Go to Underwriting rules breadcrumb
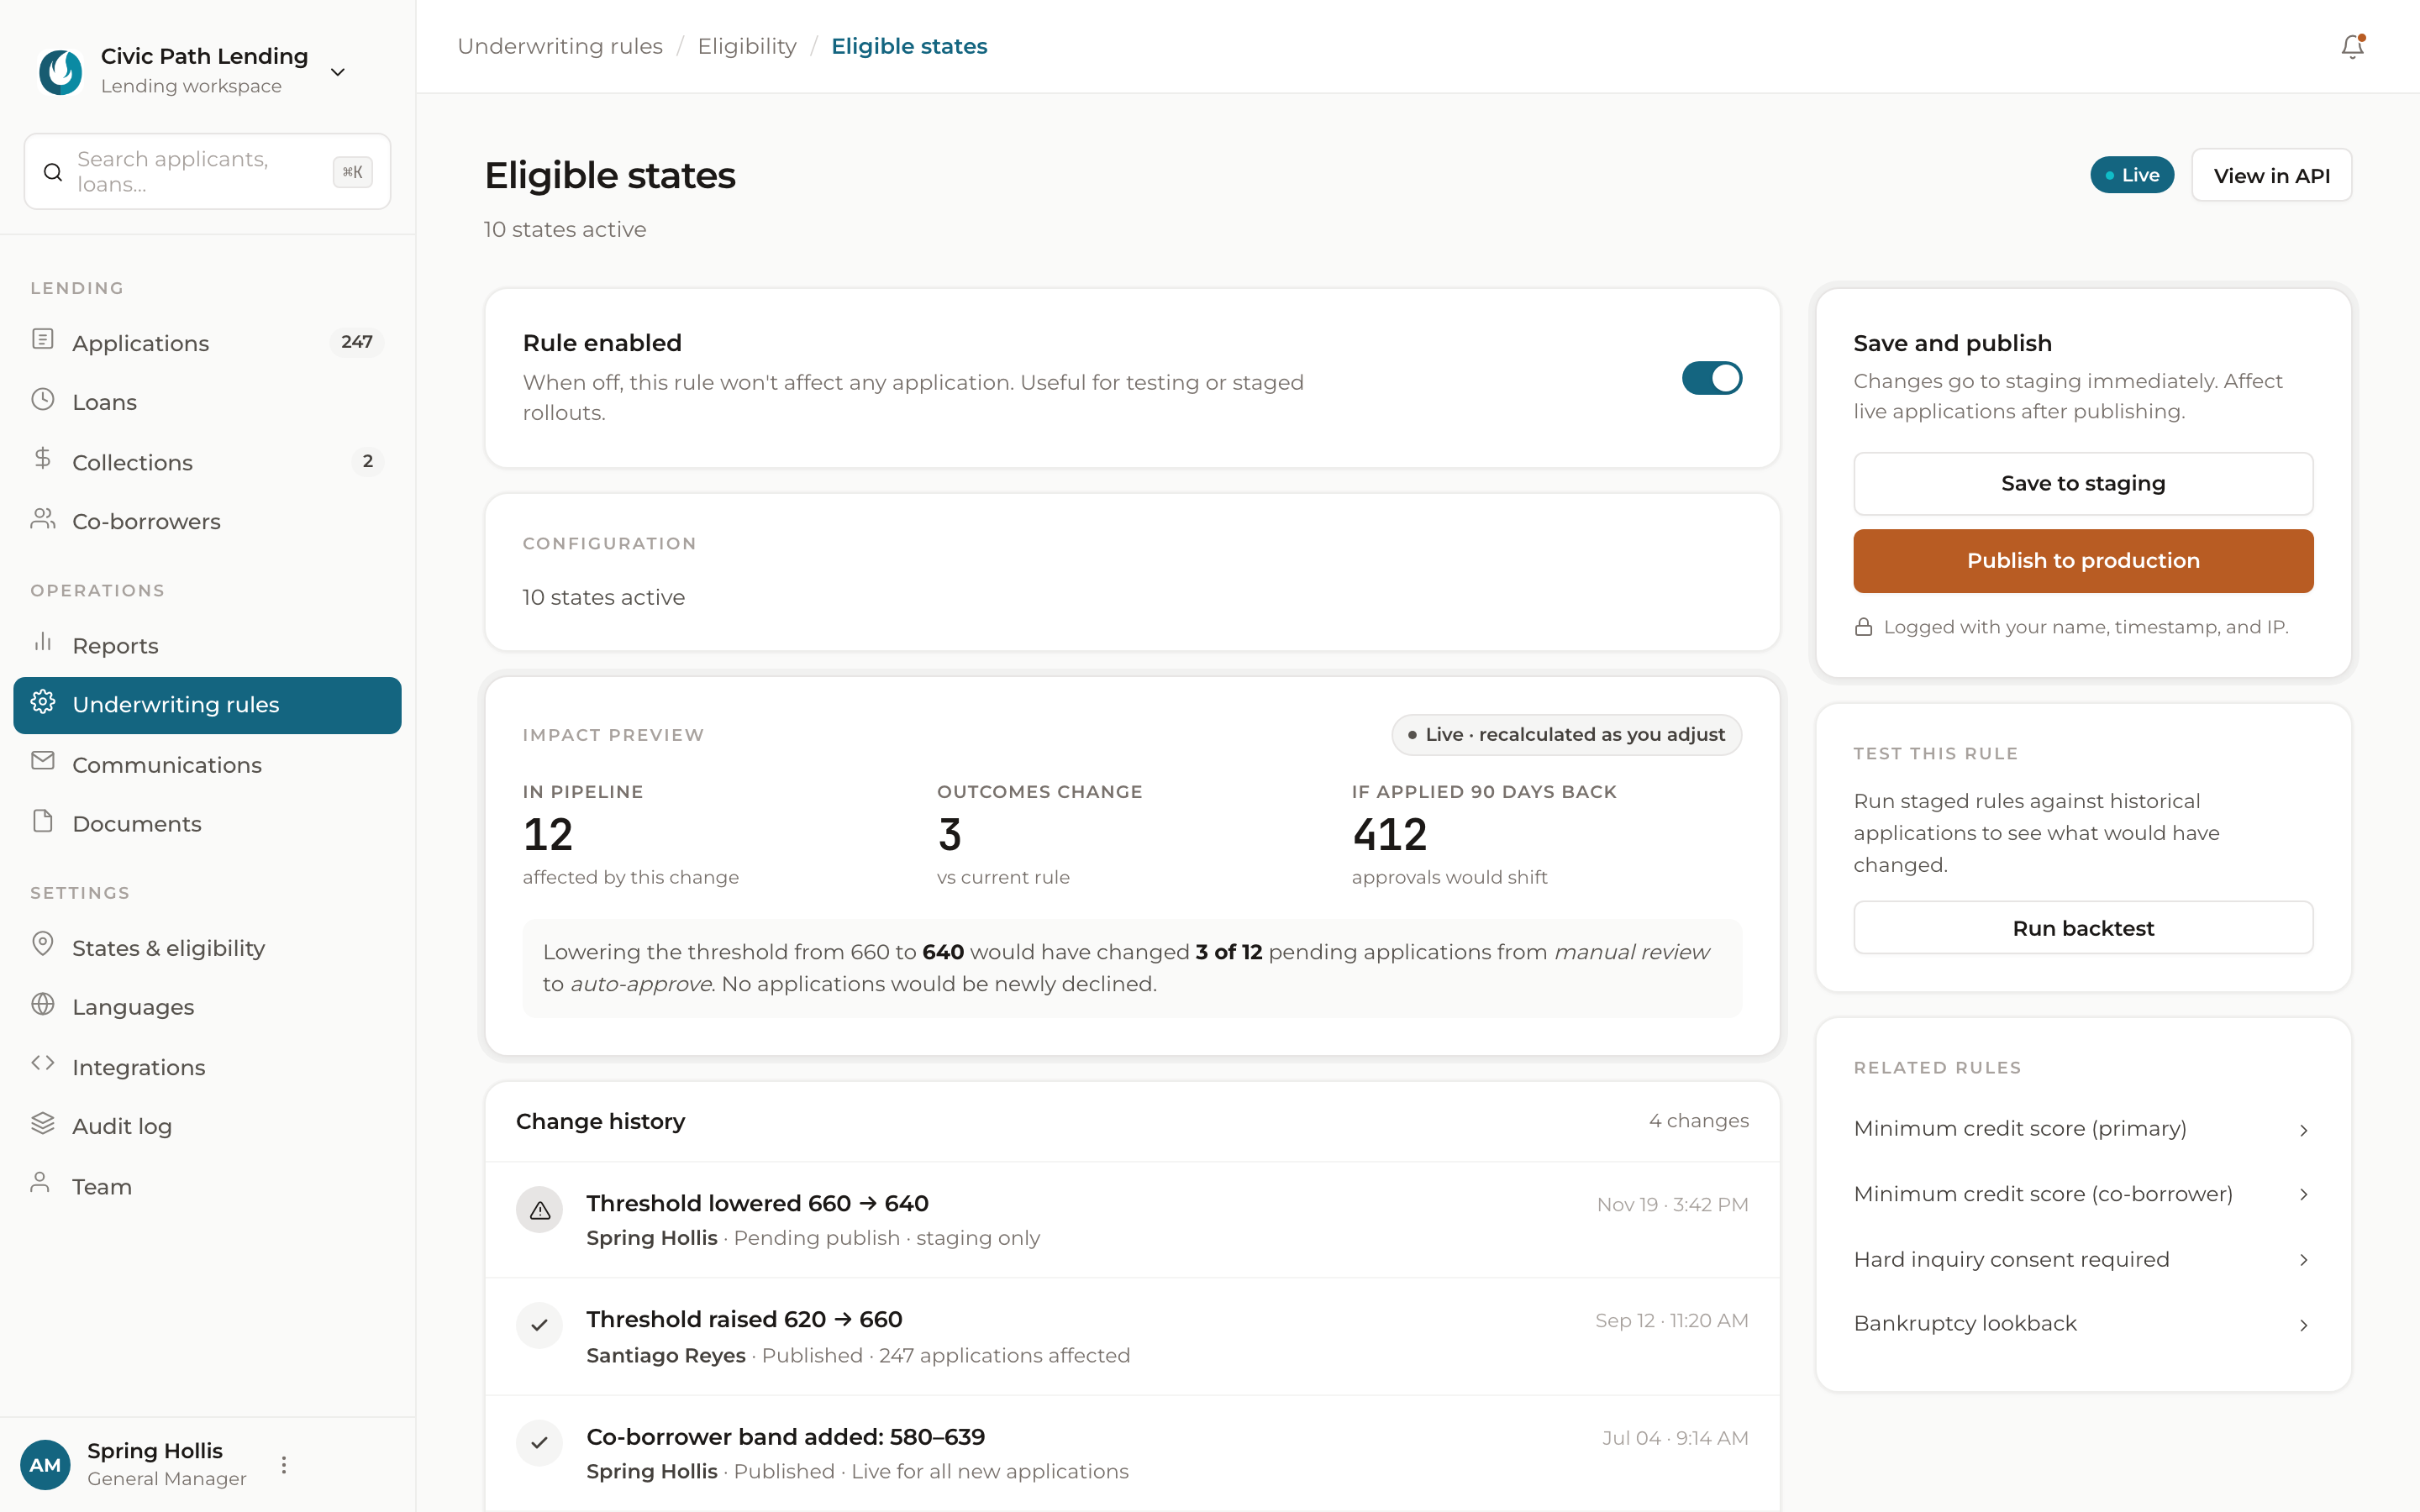This screenshot has width=2420, height=1512. click(560, 47)
